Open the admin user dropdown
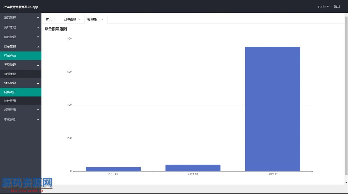The image size is (348, 194). coord(323,7)
